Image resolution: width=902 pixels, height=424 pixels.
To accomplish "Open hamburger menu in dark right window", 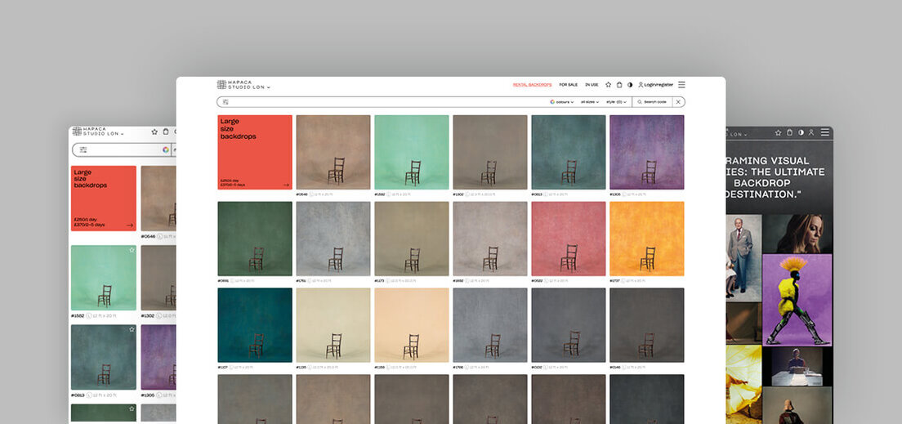I will click(824, 132).
